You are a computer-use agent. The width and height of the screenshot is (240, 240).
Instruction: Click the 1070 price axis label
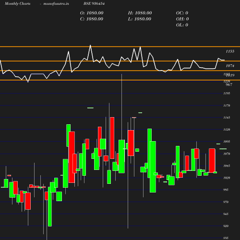[x=227, y=154]
